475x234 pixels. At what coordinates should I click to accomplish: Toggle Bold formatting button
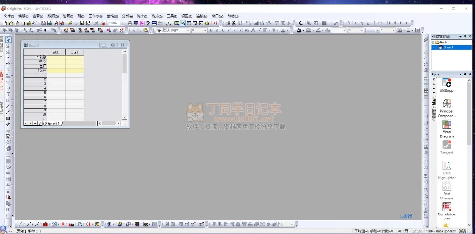tap(211, 30)
